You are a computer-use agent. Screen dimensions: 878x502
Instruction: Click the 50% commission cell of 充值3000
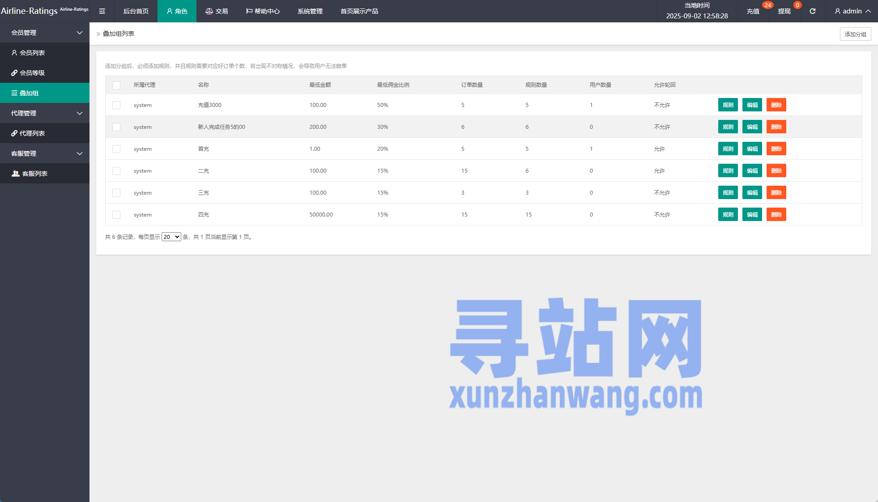pyautogui.click(x=383, y=105)
